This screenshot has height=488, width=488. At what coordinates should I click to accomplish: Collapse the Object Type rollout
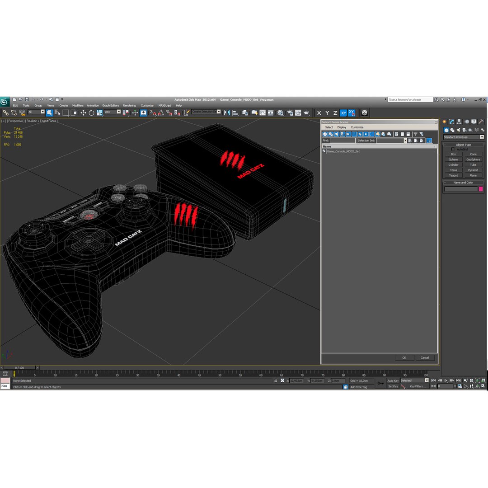click(x=463, y=145)
